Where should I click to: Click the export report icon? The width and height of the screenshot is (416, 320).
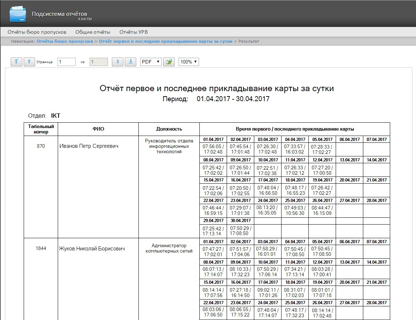tap(169, 62)
